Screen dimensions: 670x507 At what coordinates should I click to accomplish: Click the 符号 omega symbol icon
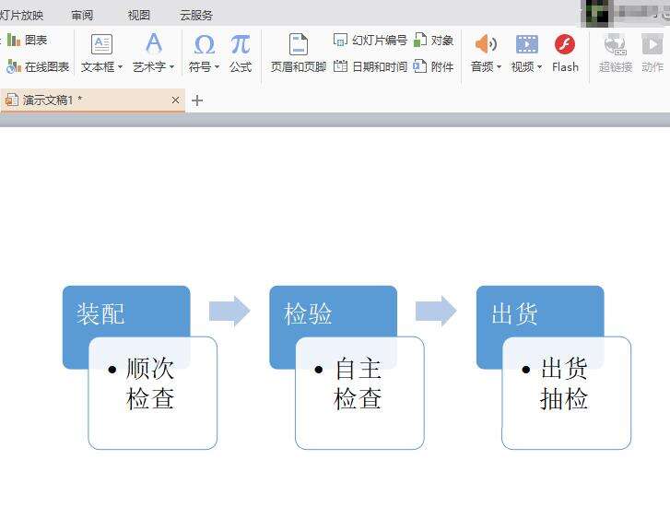click(x=205, y=44)
